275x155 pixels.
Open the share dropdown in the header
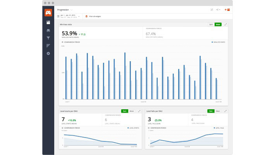pyautogui.click(x=218, y=9)
